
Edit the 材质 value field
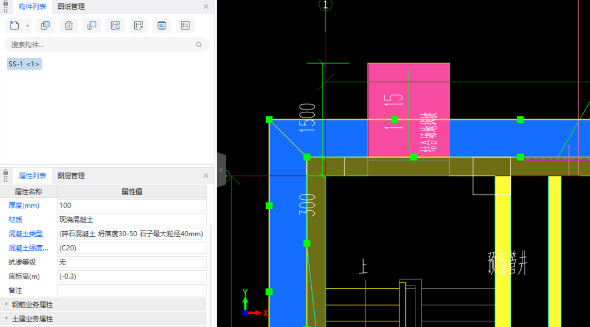(x=132, y=219)
